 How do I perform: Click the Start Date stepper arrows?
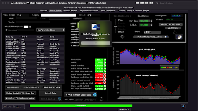[151, 21]
